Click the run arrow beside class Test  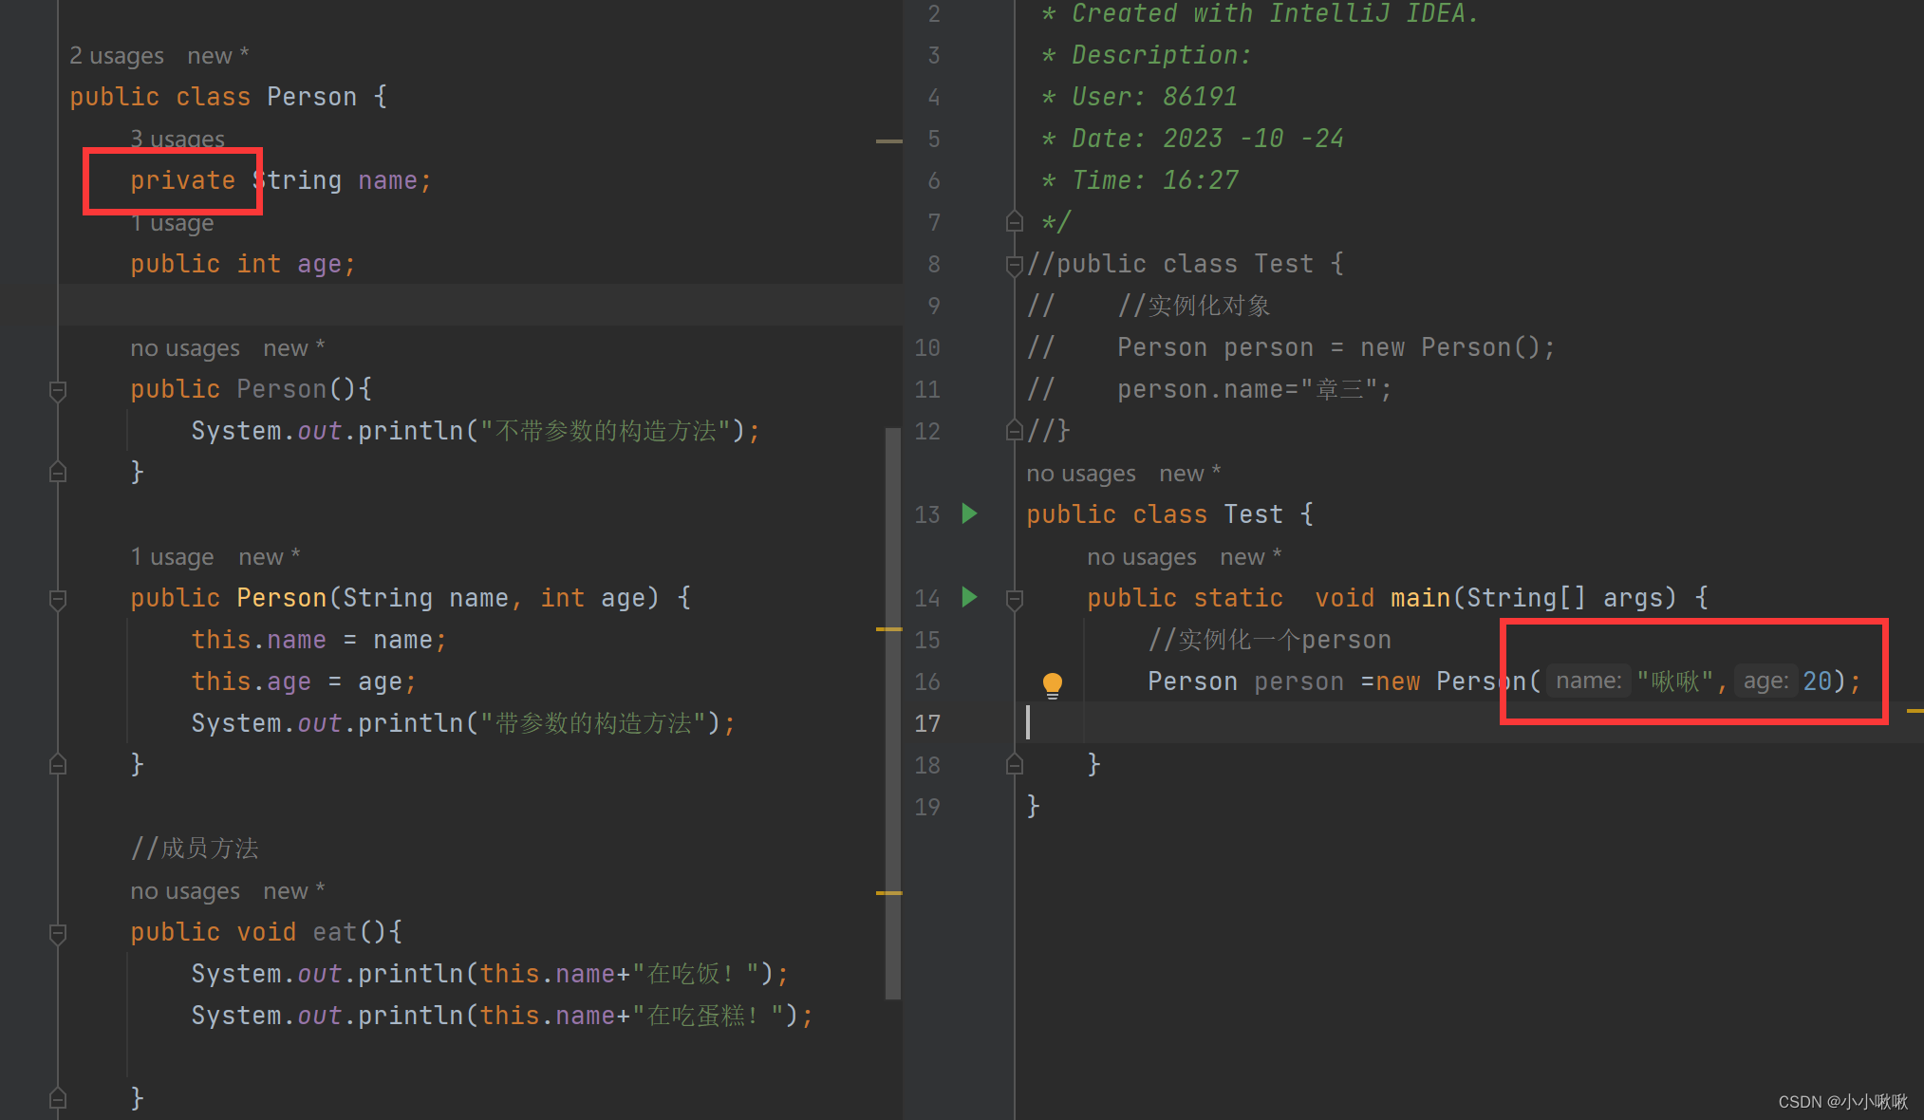pyautogui.click(x=969, y=513)
